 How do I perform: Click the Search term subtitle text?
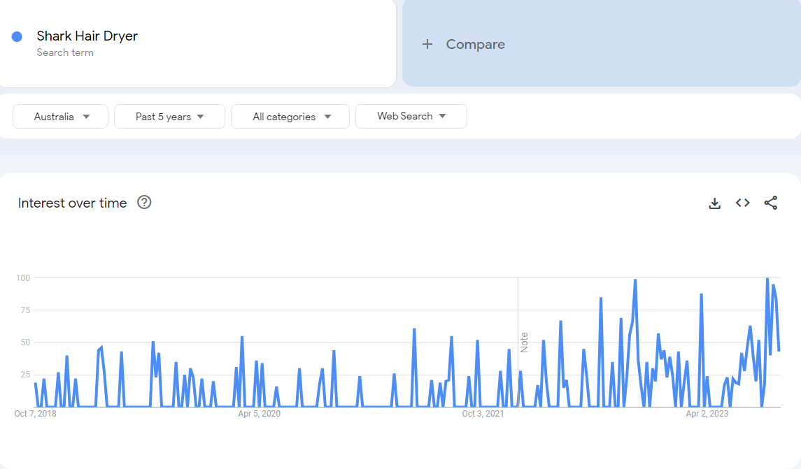click(x=65, y=52)
